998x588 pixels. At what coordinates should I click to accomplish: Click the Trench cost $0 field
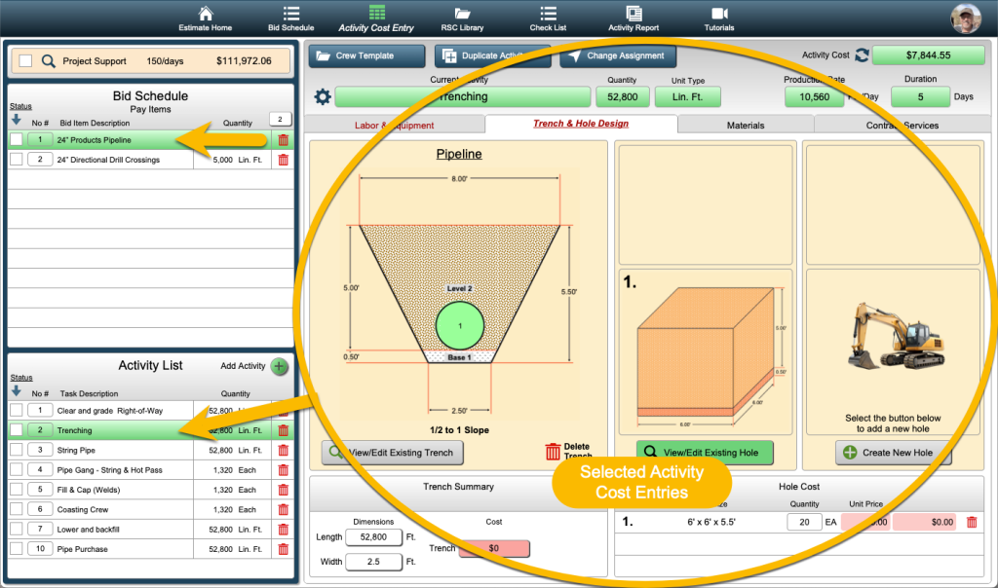494,548
